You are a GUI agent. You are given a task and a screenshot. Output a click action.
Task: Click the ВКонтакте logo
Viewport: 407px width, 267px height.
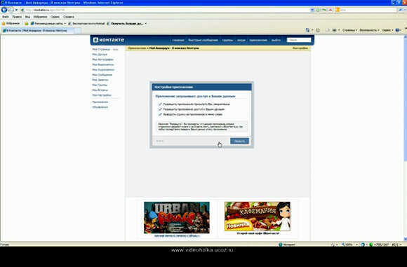109,40
